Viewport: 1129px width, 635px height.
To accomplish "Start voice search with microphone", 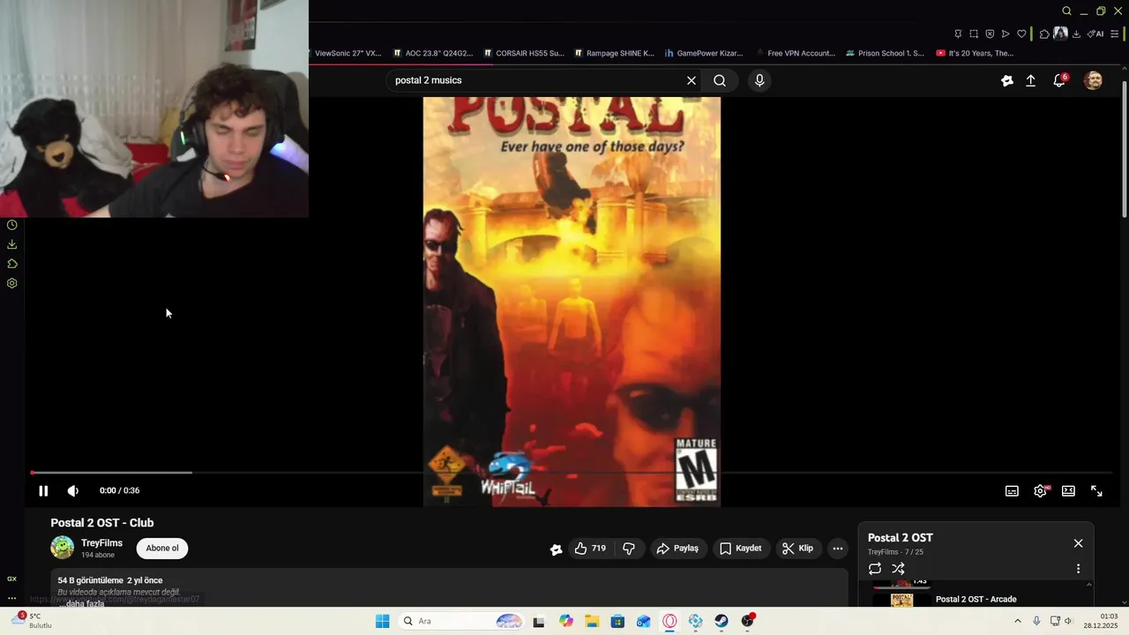I will click(x=759, y=80).
